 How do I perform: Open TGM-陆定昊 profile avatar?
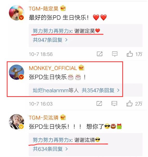(17, 13)
